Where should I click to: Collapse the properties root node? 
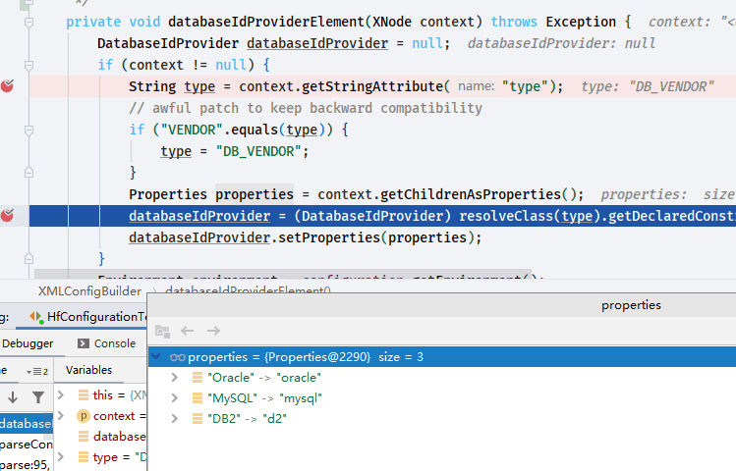[x=156, y=356]
